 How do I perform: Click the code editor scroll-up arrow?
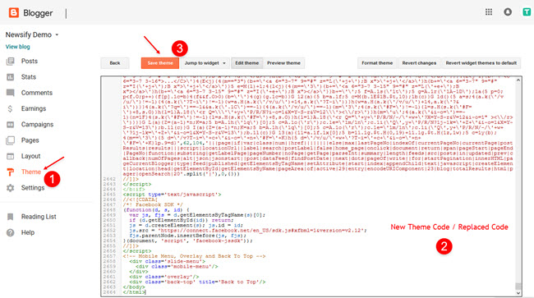[x=518, y=80]
